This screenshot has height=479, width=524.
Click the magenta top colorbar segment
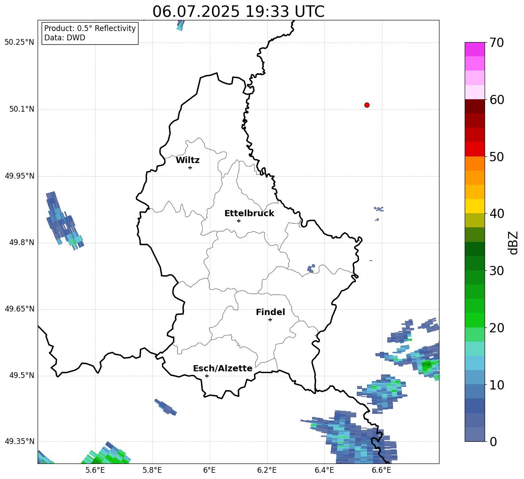(x=474, y=49)
